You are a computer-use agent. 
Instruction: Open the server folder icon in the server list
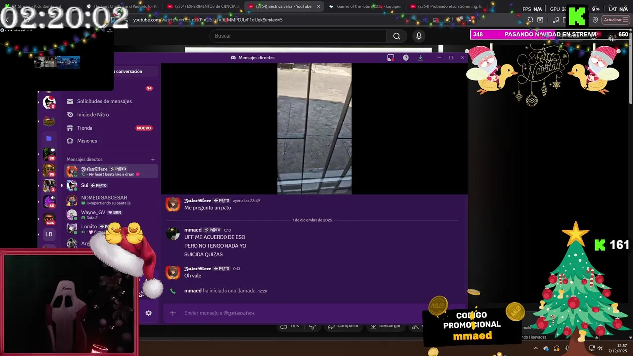click(49, 138)
